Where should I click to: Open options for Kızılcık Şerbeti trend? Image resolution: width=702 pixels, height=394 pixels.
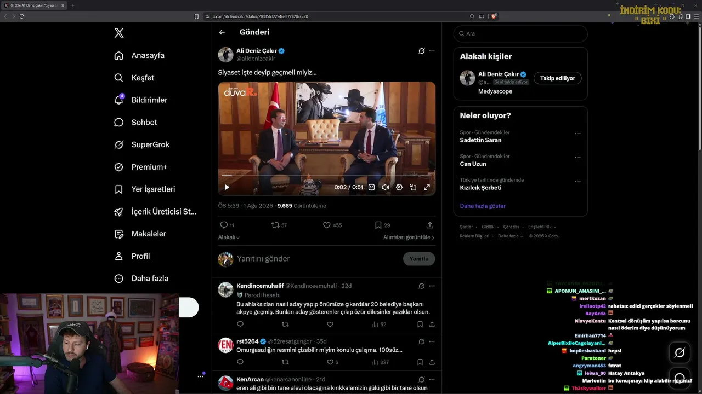578,181
